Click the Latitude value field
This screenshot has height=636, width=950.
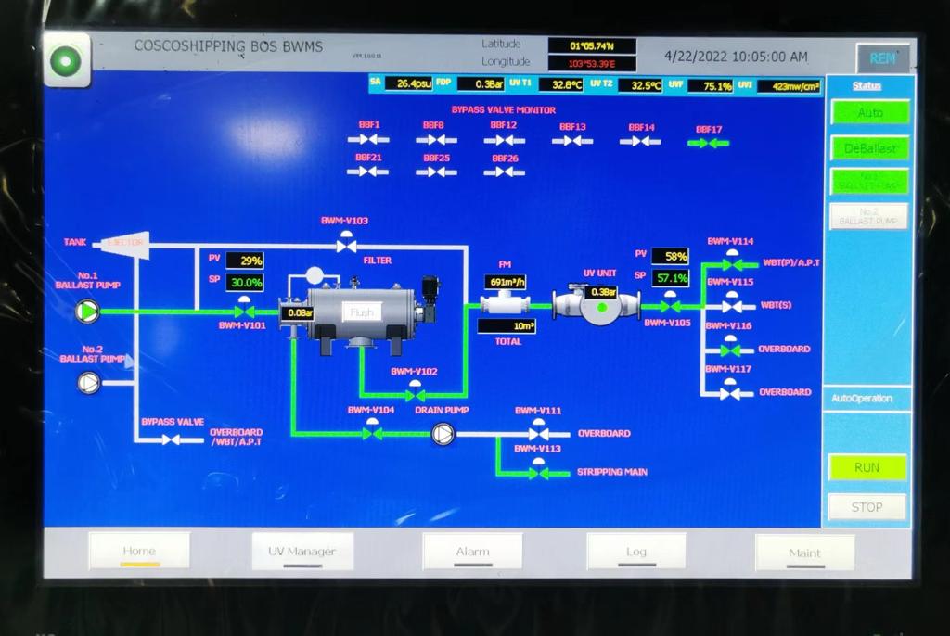click(x=592, y=45)
